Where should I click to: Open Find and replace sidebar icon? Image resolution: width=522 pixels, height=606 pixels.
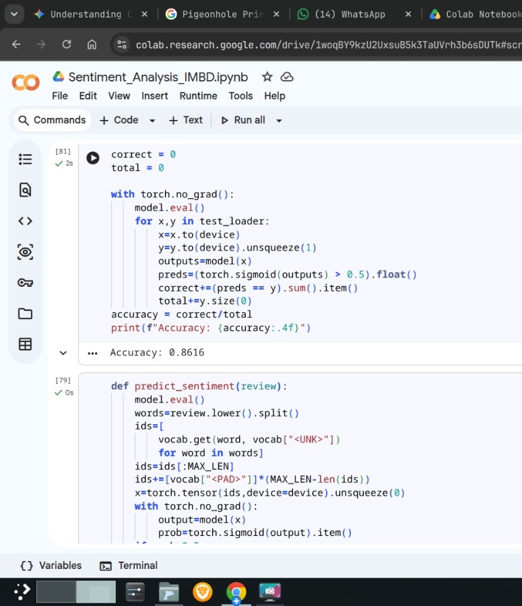(x=25, y=190)
